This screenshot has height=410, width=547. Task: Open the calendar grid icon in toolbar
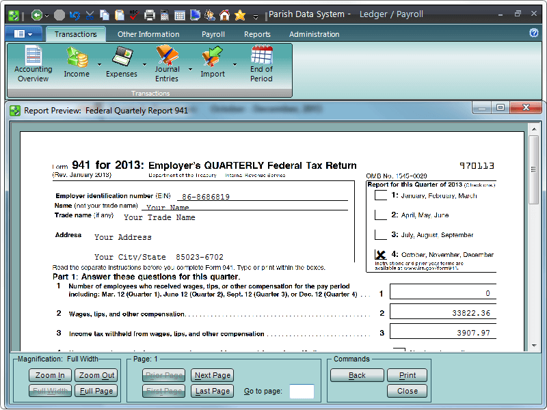click(x=180, y=15)
